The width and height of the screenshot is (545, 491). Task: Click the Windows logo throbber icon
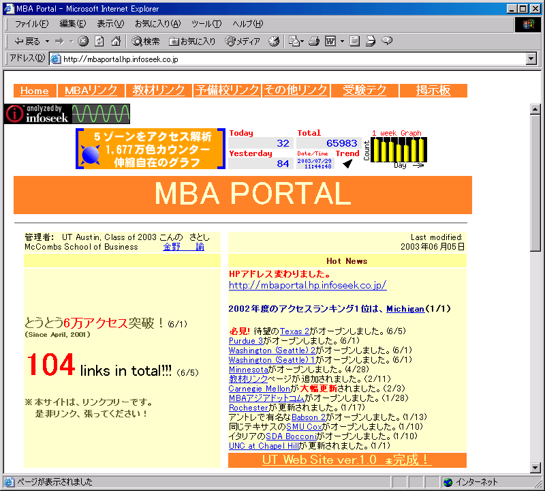click(x=527, y=25)
